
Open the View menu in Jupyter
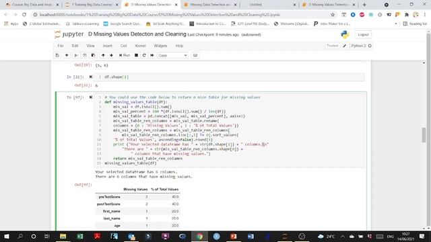(90, 46)
